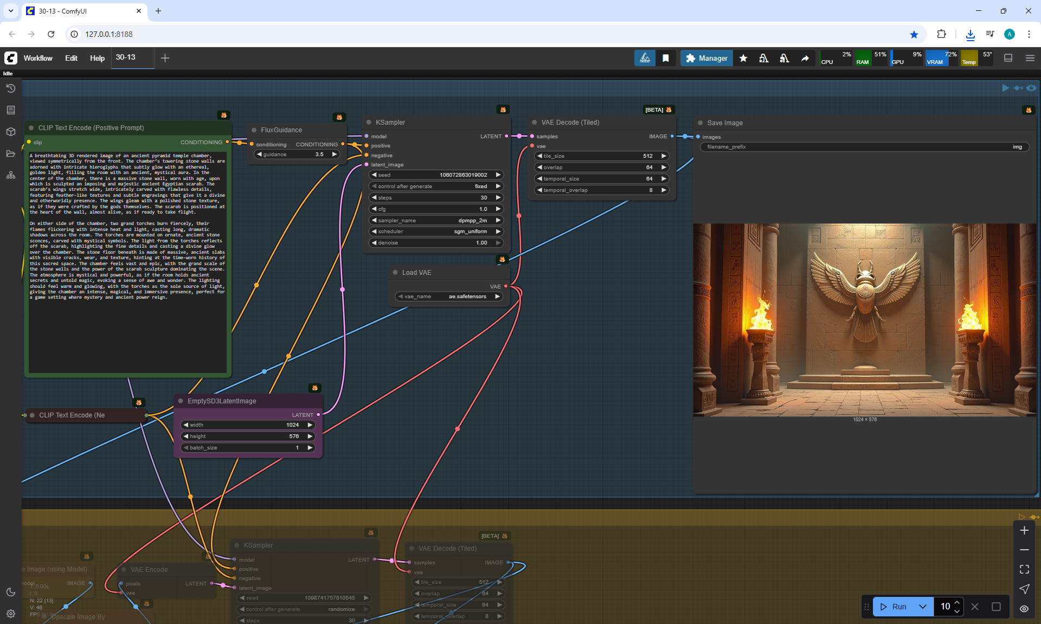Toggle link visibility eye icon
Screen dimensions: 1041x624
tap(1024, 608)
